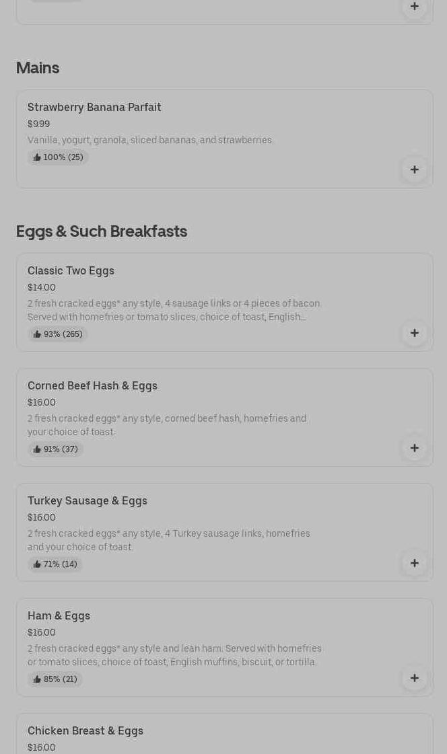Click the 100% (25) thumbs-up rating badge
The width and height of the screenshot is (447, 754).
pyautogui.click(x=58, y=157)
